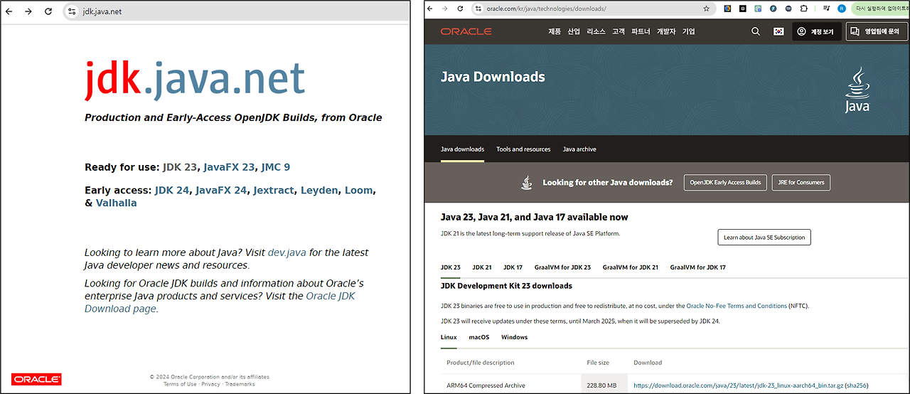
Task: Open the Korea flag country selector
Action: coord(778,31)
